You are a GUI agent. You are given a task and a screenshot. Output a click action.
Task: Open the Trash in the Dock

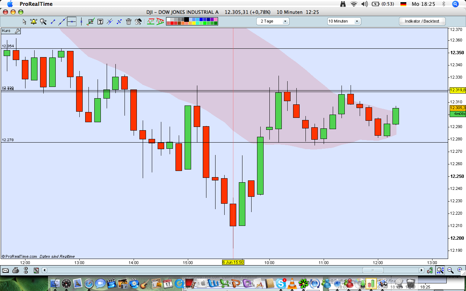pos(411,283)
